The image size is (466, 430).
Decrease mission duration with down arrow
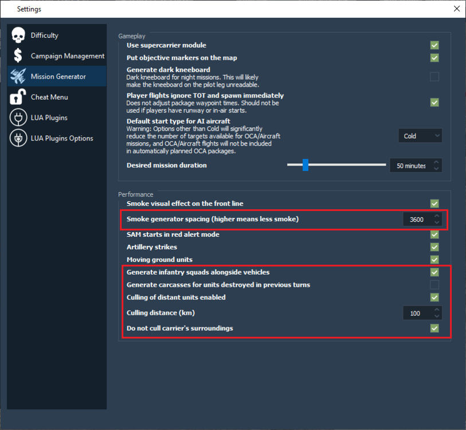tap(436, 169)
